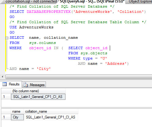
Task: Select the City row's collation value cell
Action: coord(51,117)
